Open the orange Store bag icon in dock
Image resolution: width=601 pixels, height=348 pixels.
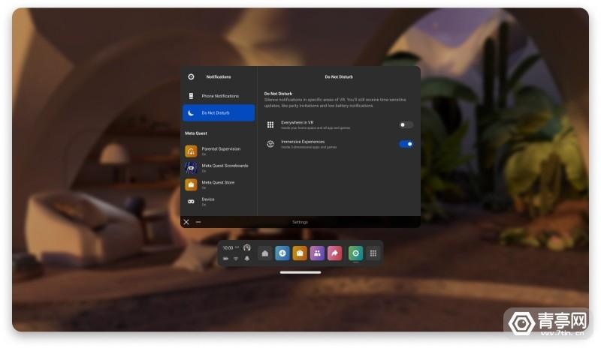[300, 253]
